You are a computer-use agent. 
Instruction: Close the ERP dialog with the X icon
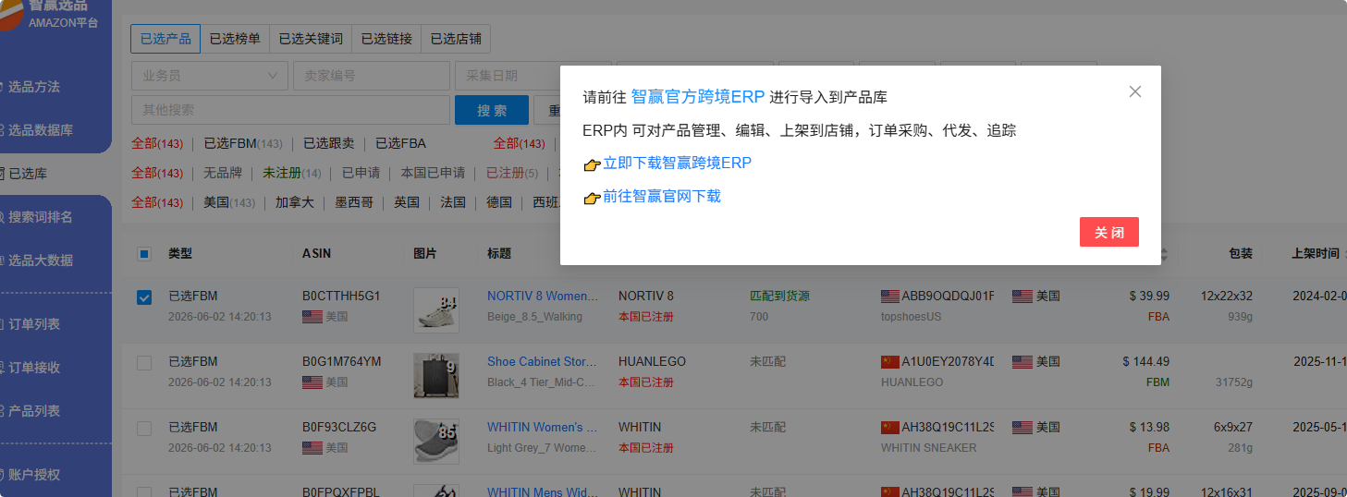pos(1135,91)
